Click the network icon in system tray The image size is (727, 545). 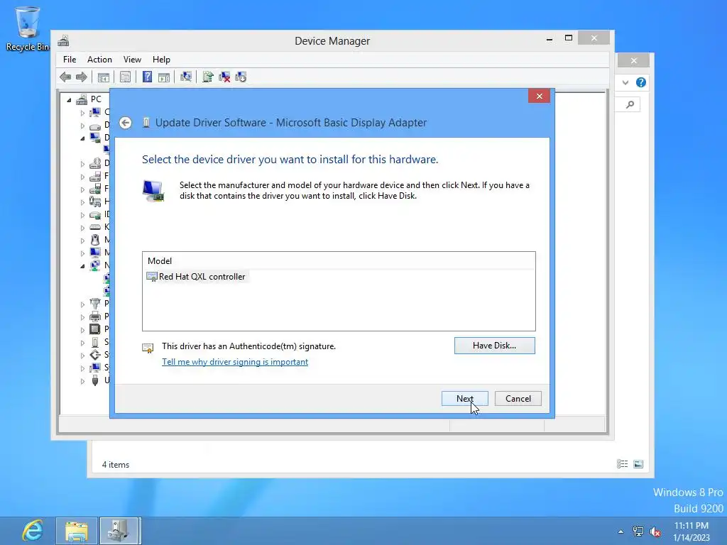click(638, 532)
